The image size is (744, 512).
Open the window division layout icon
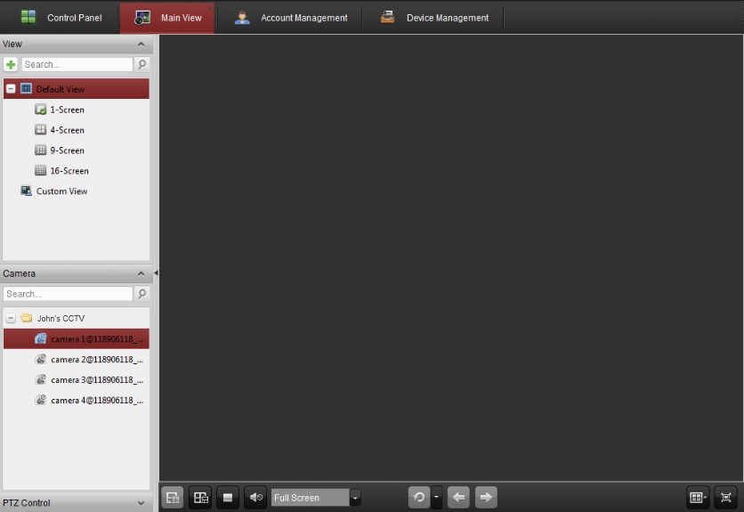click(698, 498)
